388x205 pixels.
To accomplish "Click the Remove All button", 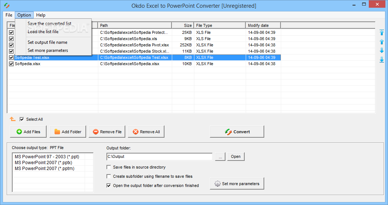I will pyautogui.click(x=146, y=132).
